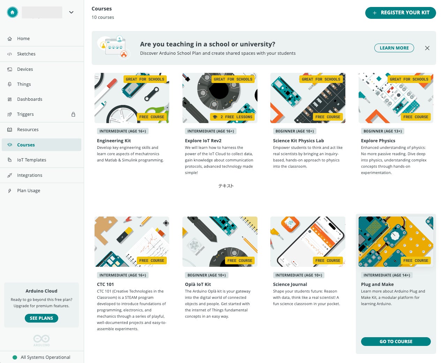This screenshot has width=442, height=363.
Task: Open the Science Kit Physics Lab thumbnail
Action: [x=308, y=98]
